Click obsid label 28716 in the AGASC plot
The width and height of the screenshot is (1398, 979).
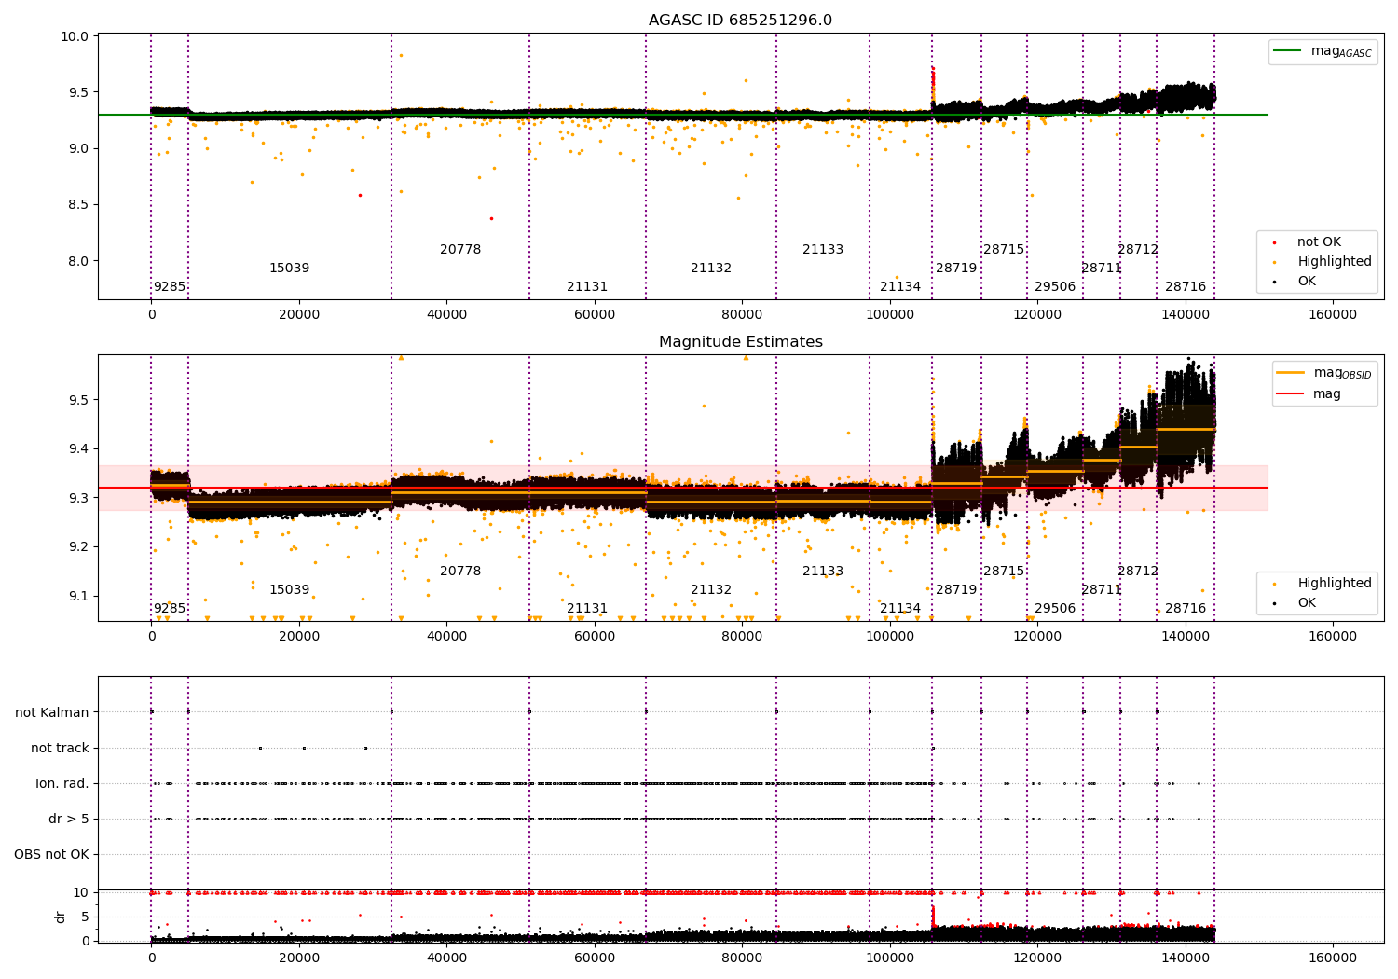click(1186, 287)
